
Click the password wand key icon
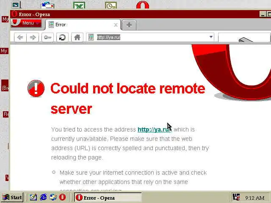pos(47,37)
